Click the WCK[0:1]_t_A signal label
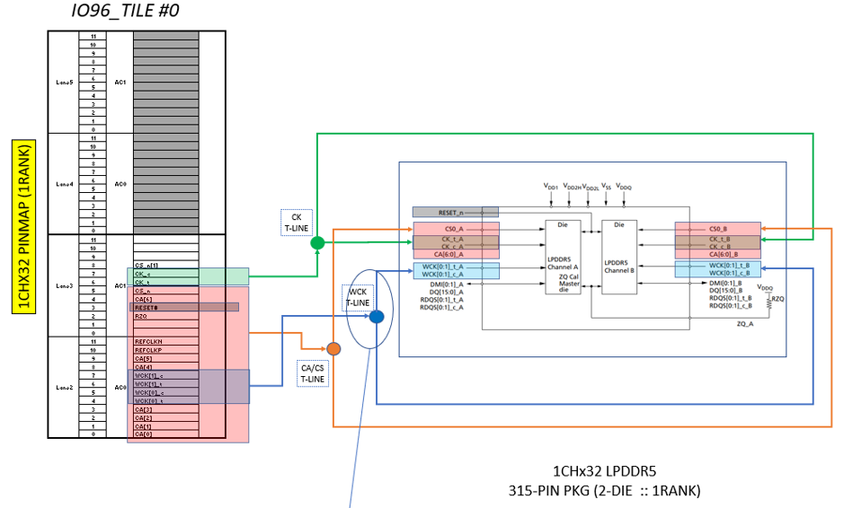Viewport: 844px width, 508px height. [x=442, y=266]
